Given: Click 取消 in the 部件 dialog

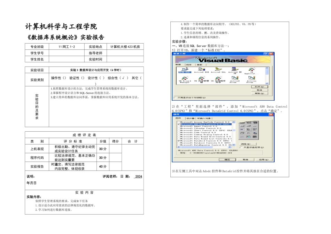Looking at the screenshot, I should (246, 160).
